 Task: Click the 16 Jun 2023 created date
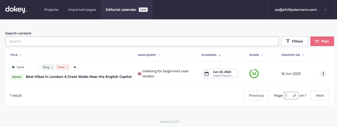click(x=291, y=74)
